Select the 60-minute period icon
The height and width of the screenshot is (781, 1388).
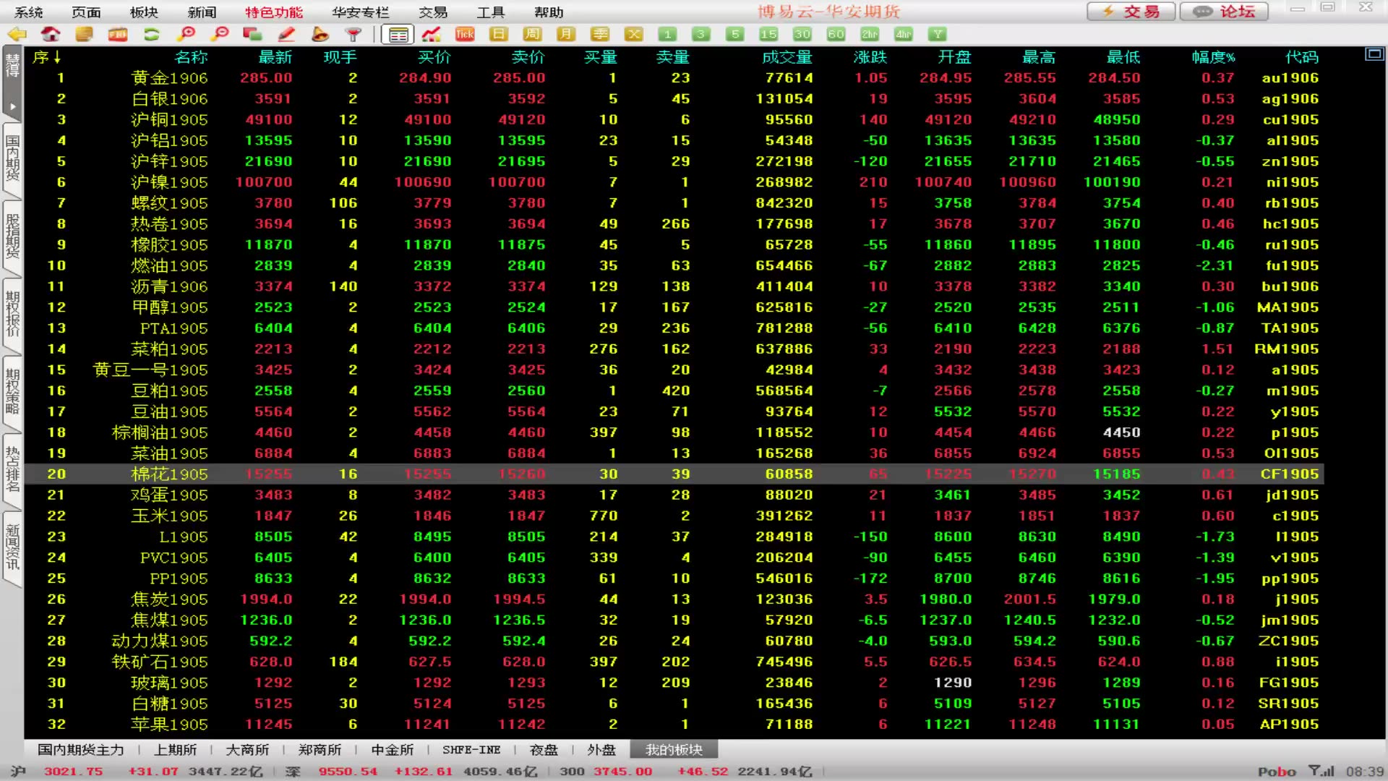click(836, 34)
